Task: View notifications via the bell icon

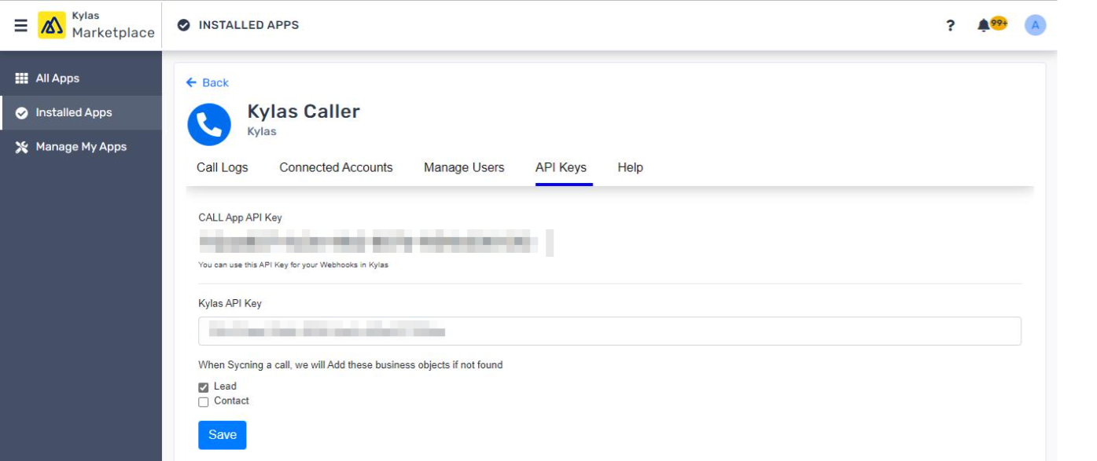Action: click(x=984, y=25)
